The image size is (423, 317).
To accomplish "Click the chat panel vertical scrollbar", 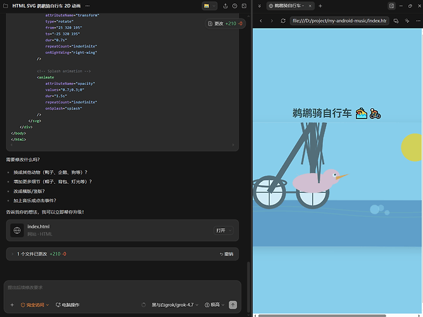I will [248, 287].
